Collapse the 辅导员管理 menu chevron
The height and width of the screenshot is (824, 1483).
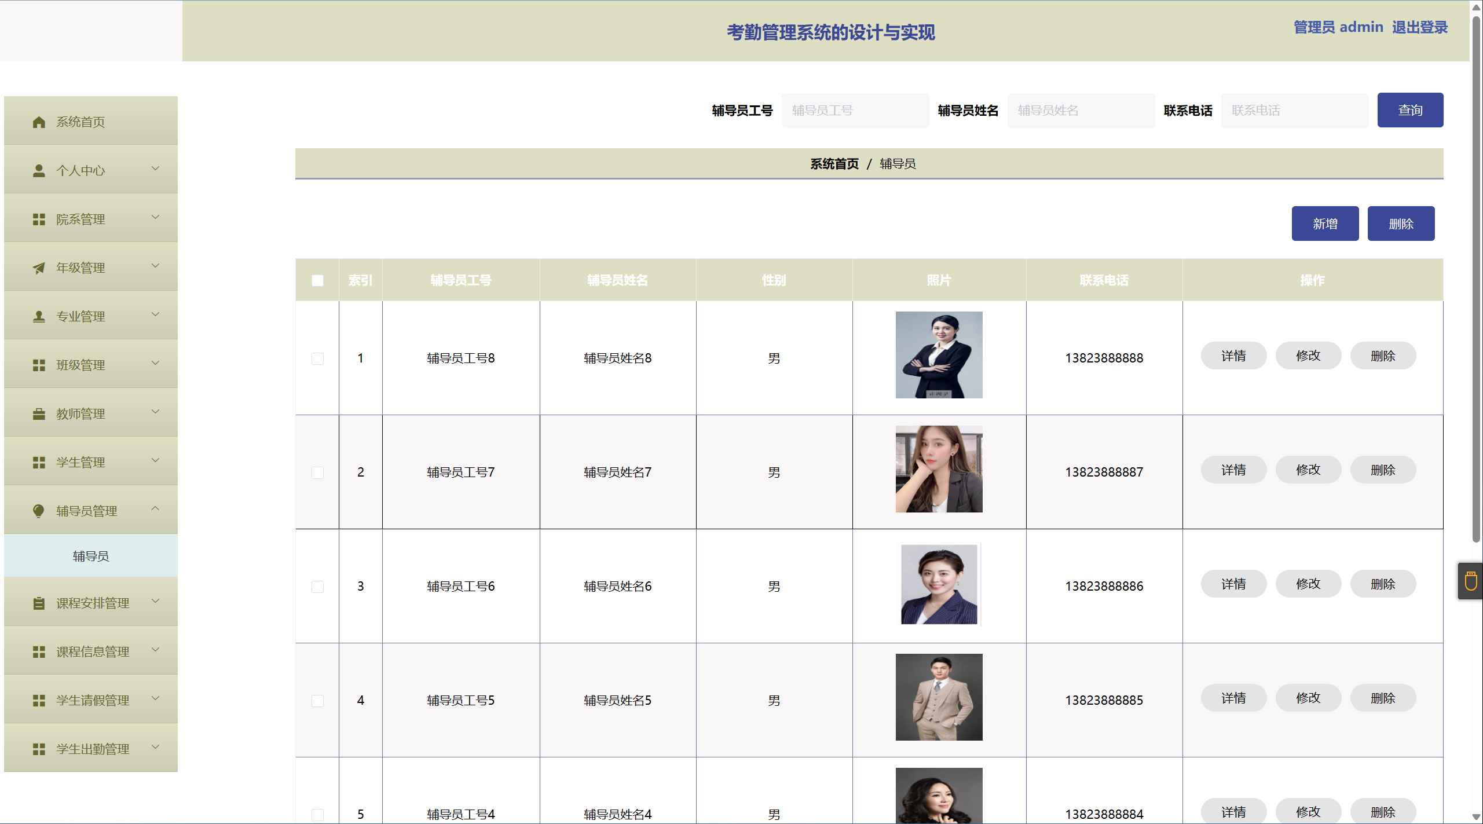155,508
